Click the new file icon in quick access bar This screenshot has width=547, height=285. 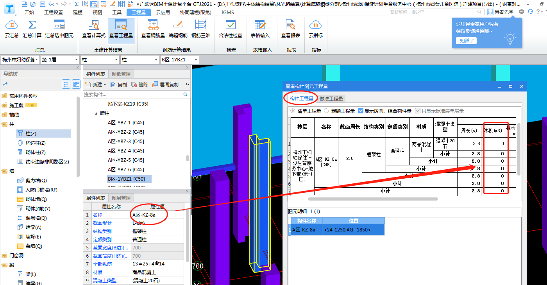click(x=25, y=4)
